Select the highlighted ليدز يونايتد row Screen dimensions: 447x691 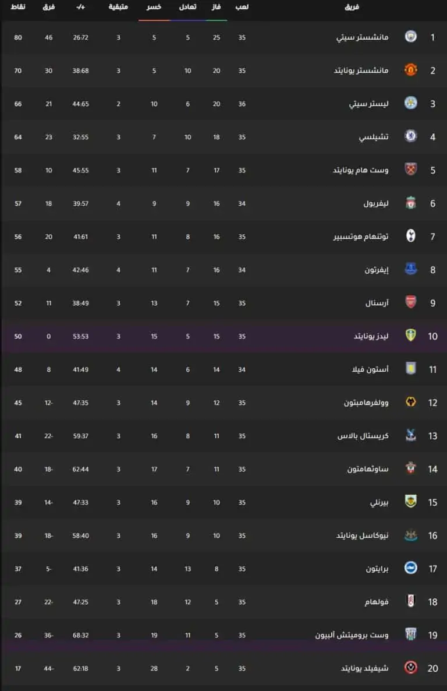tap(223, 336)
